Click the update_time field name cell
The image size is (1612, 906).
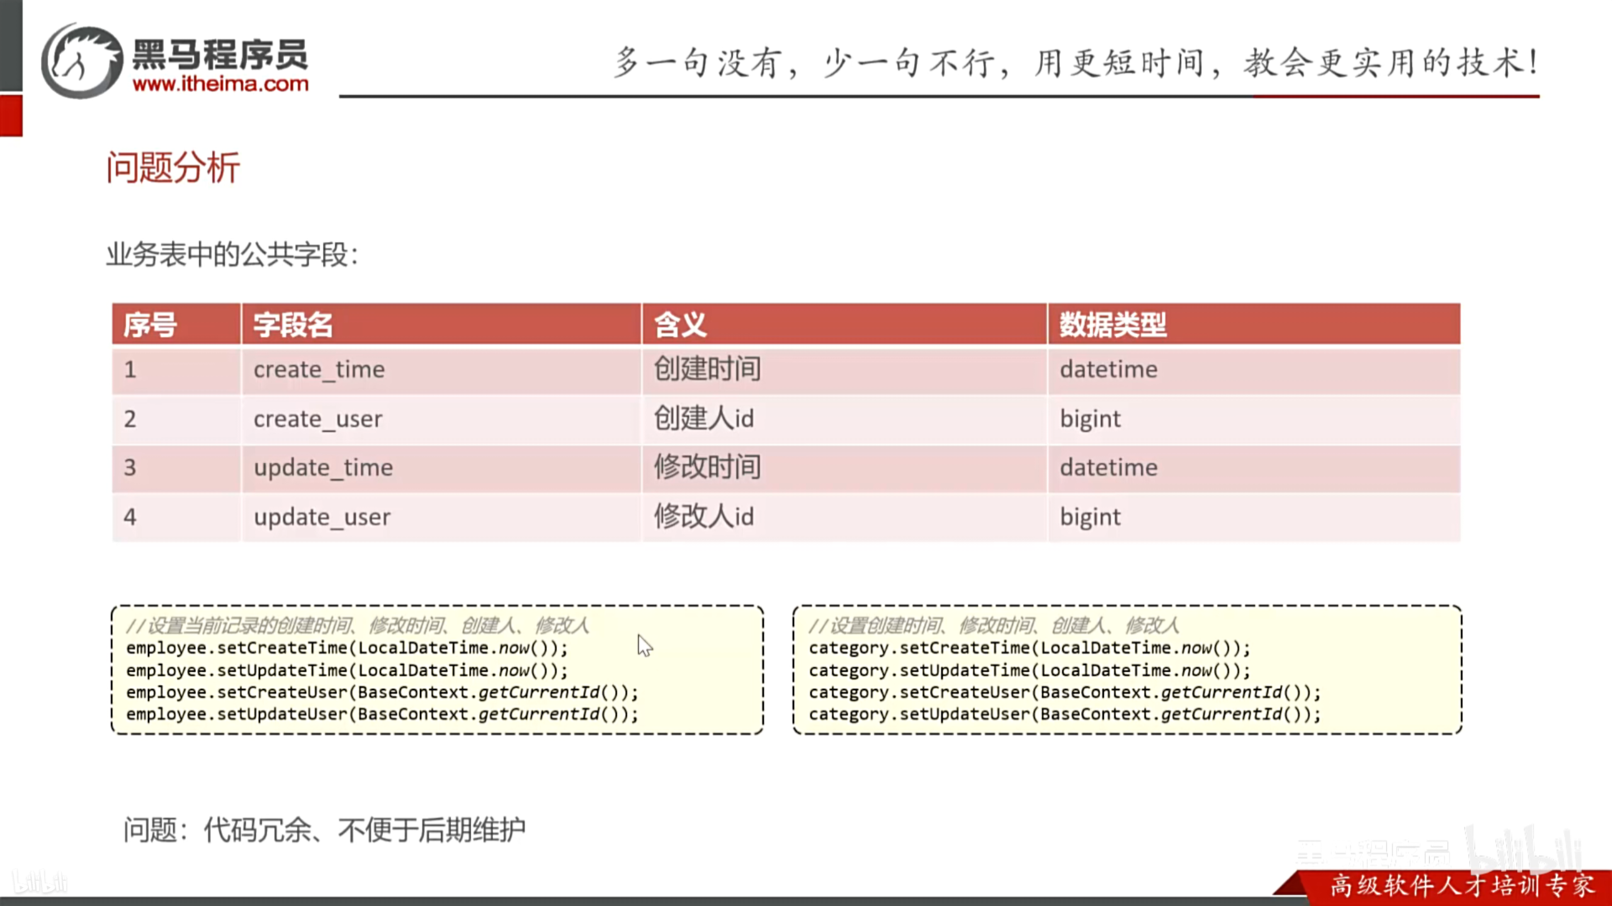tap(441, 468)
